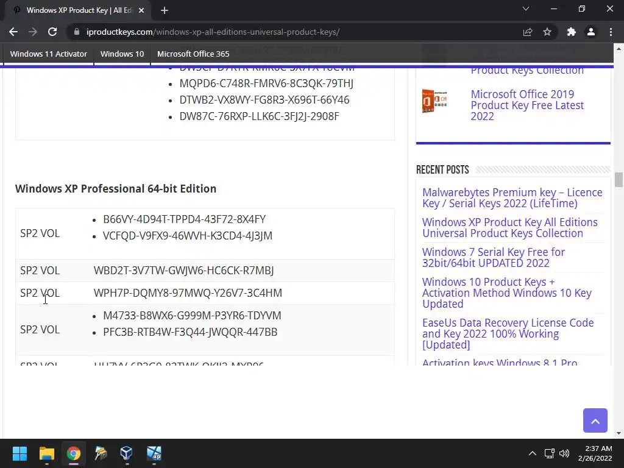The height and width of the screenshot is (468, 624).
Task: Open EaseUs Data Recovery License Code post
Action: pyautogui.click(x=508, y=333)
